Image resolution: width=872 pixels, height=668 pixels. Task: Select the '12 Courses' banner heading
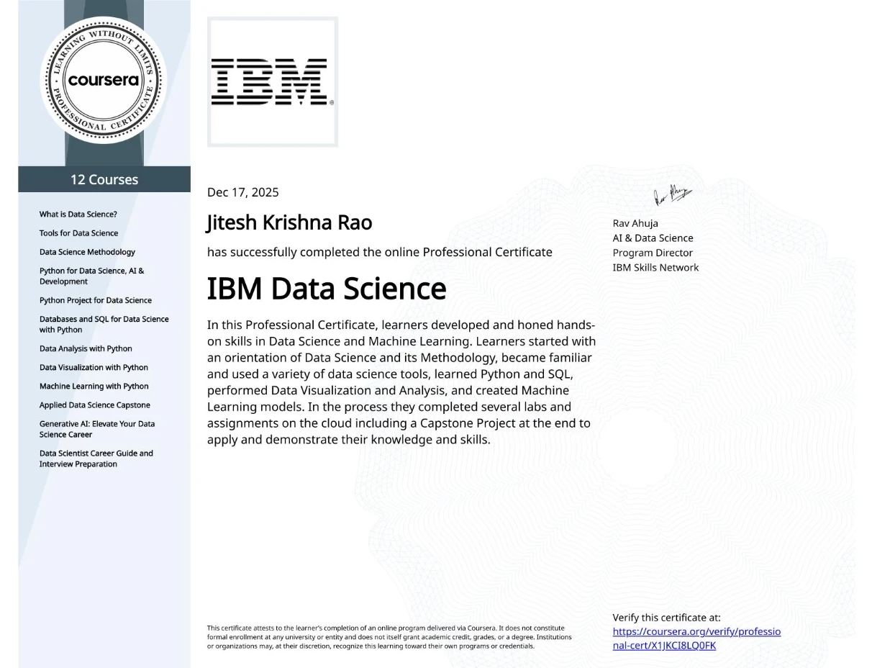pos(104,179)
